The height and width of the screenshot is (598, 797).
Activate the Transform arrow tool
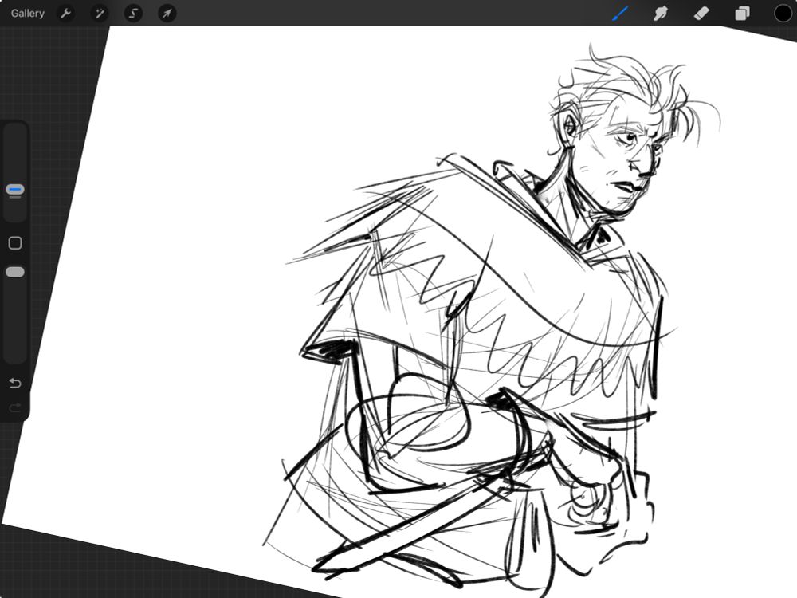[167, 14]
